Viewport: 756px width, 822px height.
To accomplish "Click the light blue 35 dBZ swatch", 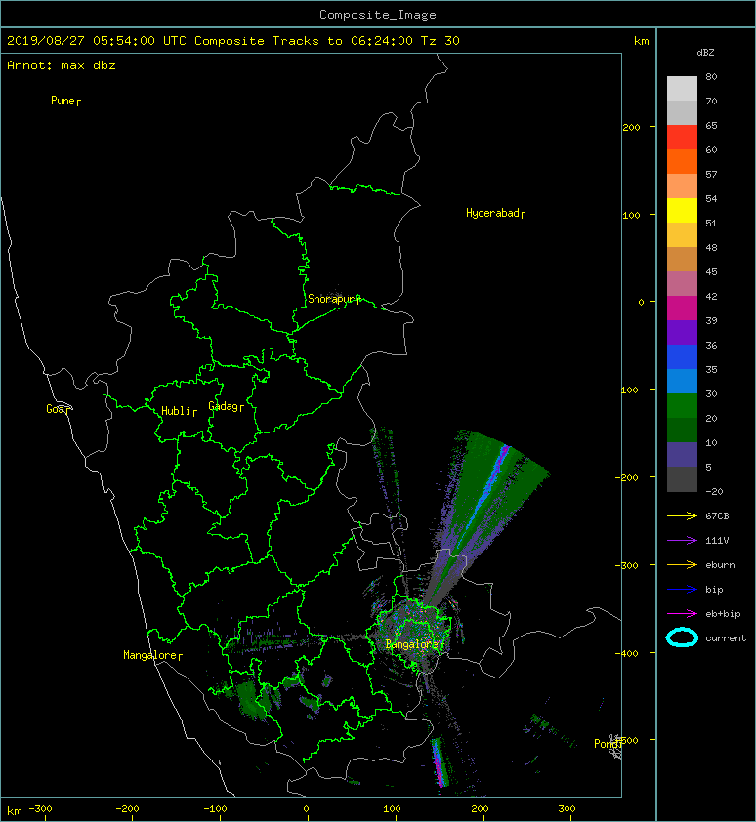I will point(682,381).
